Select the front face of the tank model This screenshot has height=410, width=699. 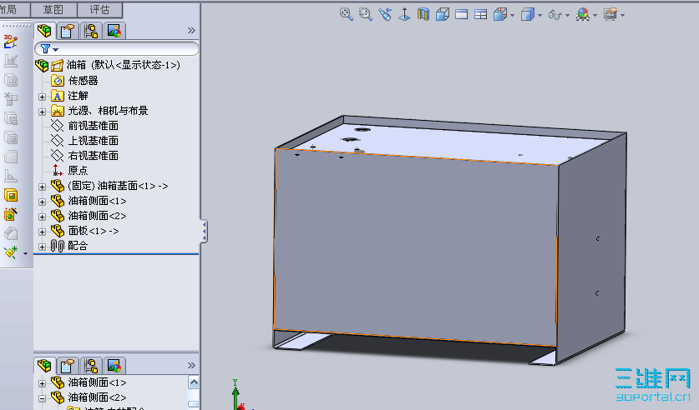pos(416,248)
